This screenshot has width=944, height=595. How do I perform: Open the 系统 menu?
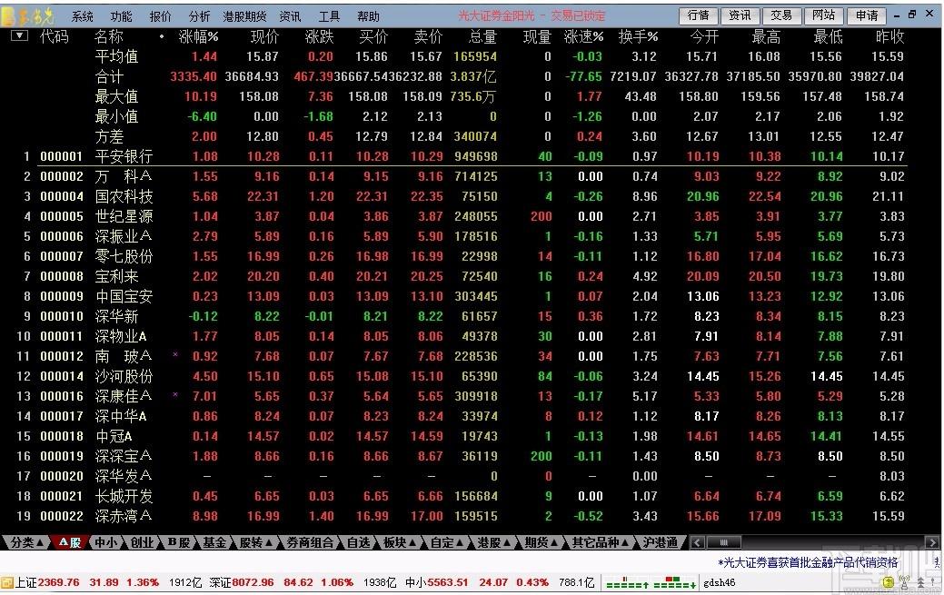pyautogui.click(x=82, y=17)
